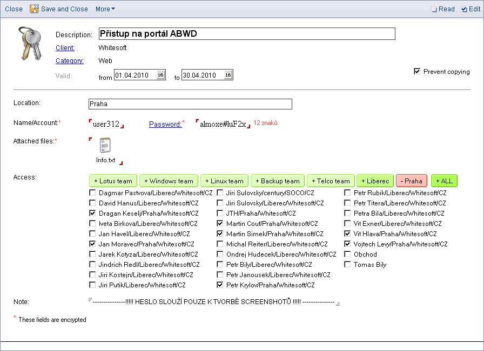Click the Password link
The image size is (484, 351).
[x=165, y=125]
